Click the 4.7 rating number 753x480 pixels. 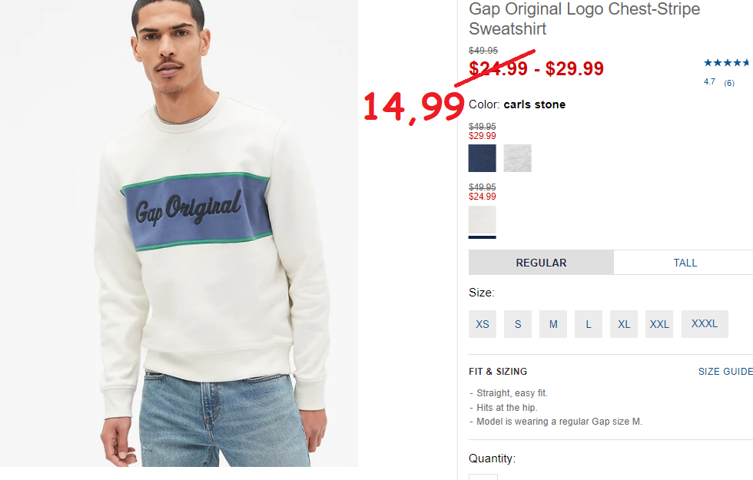(710, 81)
